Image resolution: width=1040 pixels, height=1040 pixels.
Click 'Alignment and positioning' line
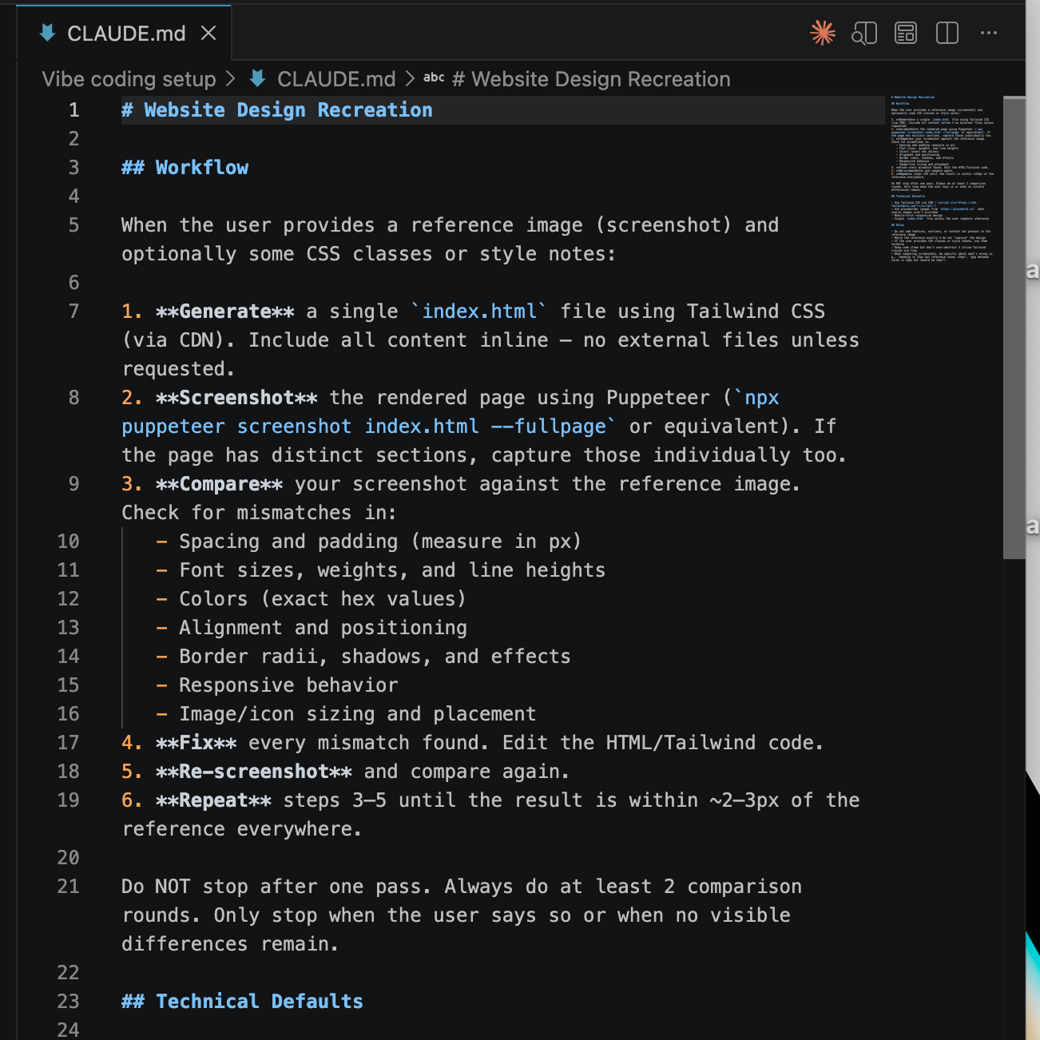(x=324, y=628)
